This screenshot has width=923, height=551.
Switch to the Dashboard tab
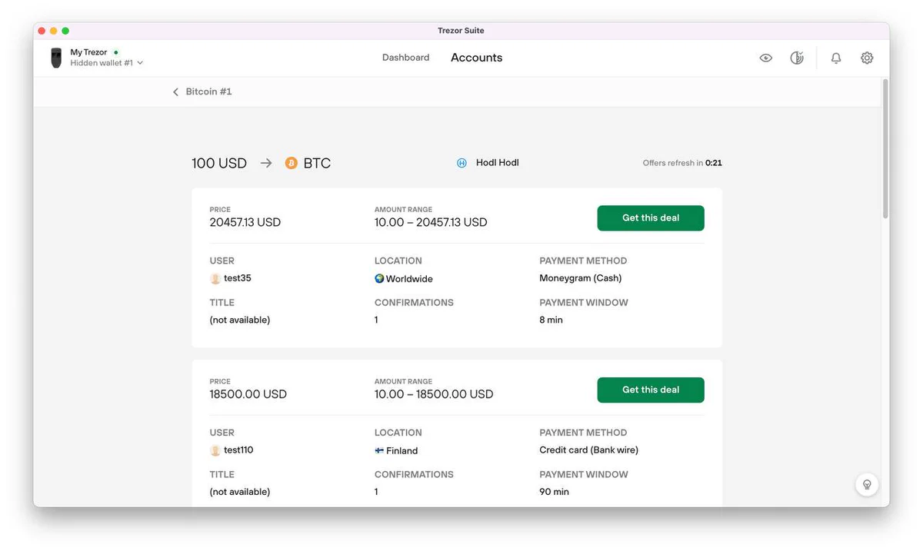pyautogui.click(x=405, y=58)
